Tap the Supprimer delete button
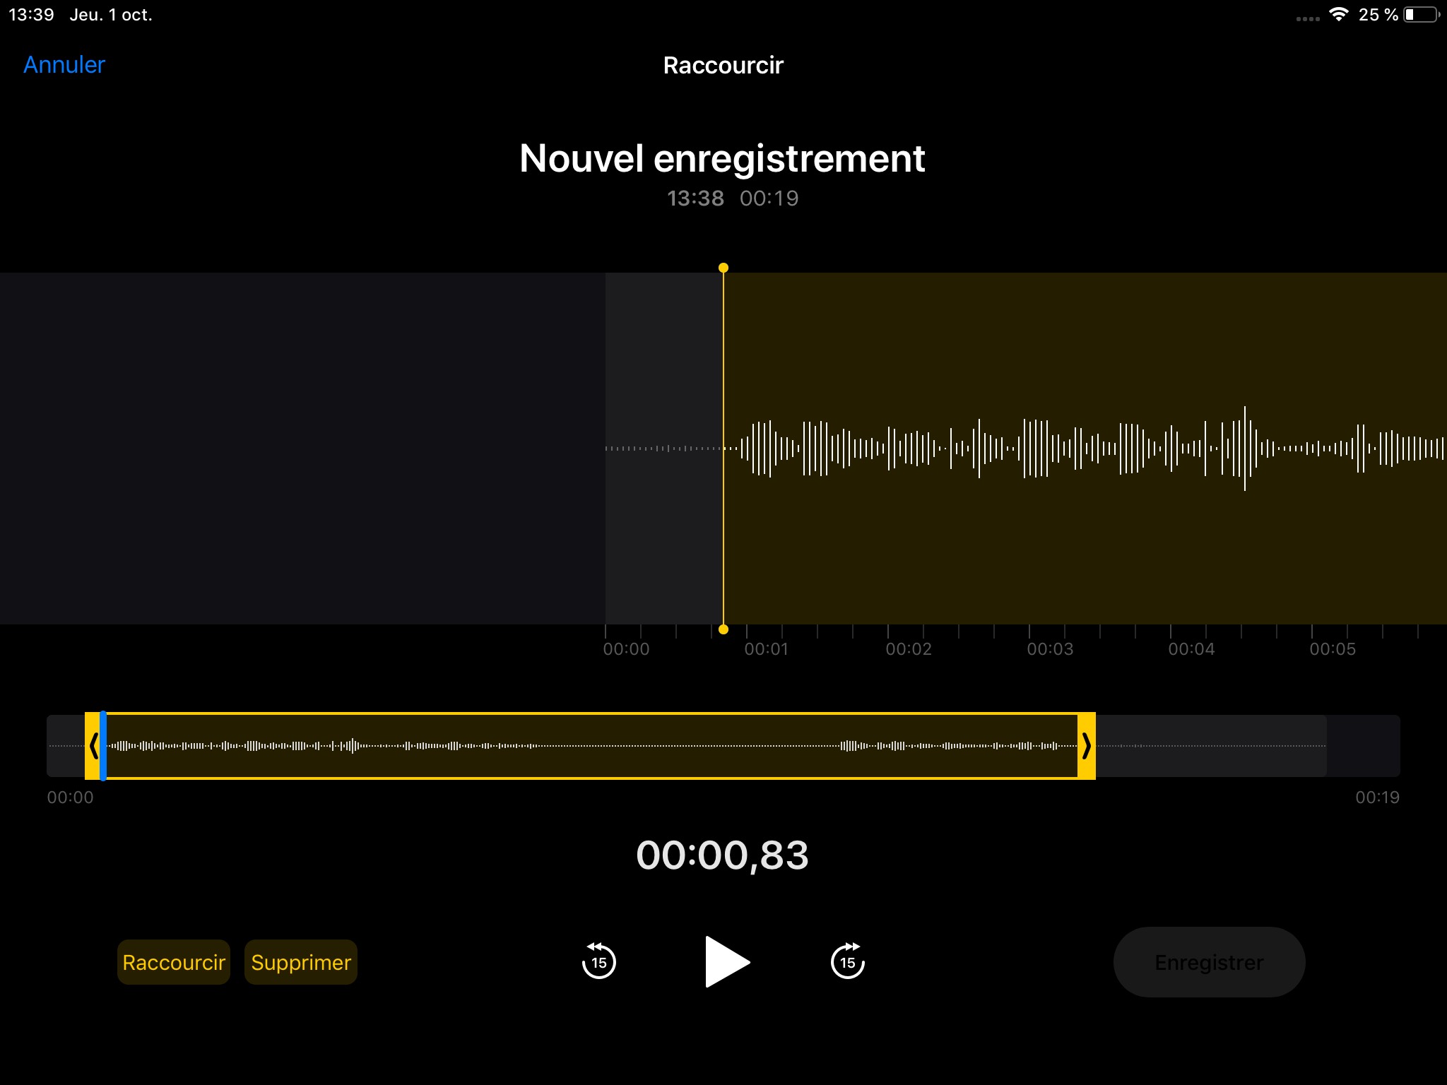Screen dimensions: 1447x1085 301,962
